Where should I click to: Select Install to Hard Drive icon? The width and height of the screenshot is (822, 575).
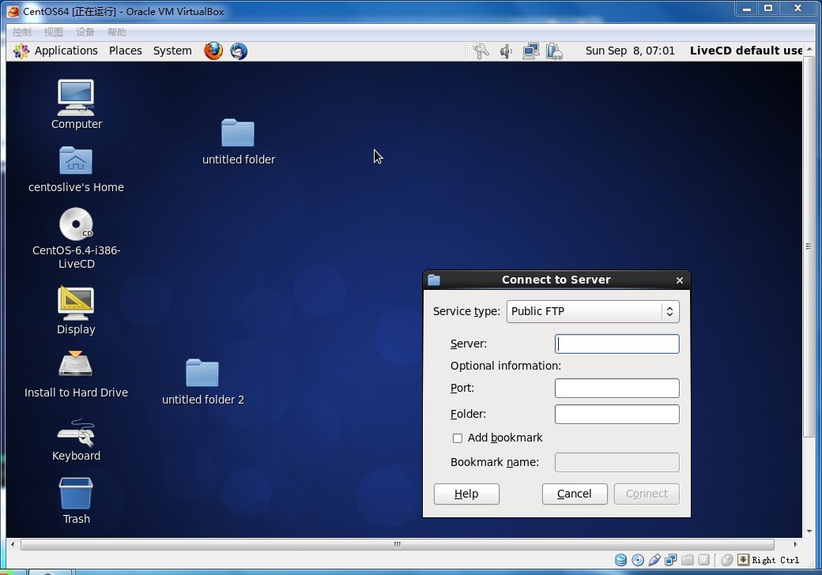(x=76, y=364)
